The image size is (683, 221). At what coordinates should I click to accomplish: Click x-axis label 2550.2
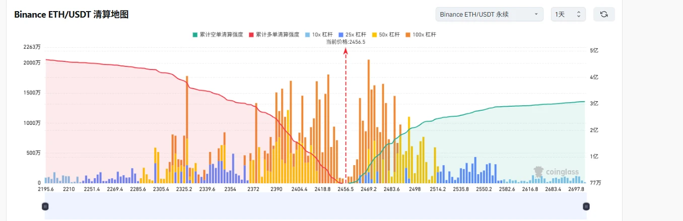tap(484, 189)
